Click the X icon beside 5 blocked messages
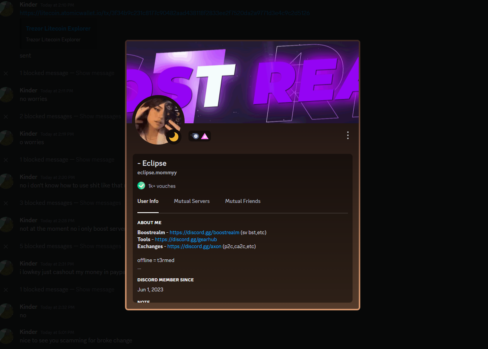Screen dimensions: 488x349 [6, 246]
